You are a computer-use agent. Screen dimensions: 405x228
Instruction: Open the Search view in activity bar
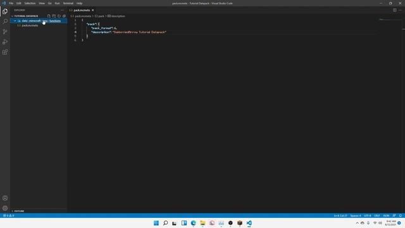5,22
